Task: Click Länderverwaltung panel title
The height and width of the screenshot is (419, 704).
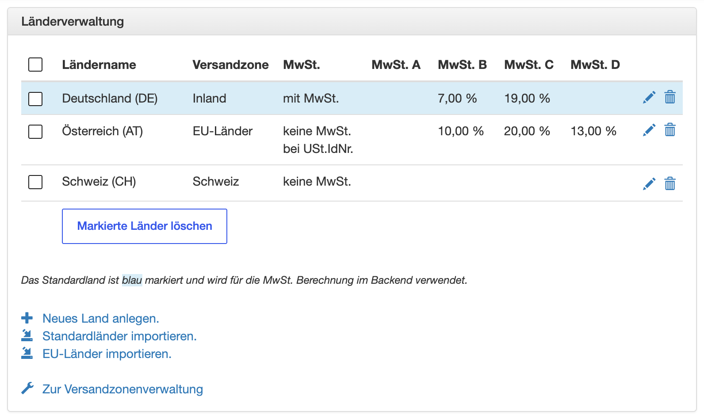Action: (73, 21)
